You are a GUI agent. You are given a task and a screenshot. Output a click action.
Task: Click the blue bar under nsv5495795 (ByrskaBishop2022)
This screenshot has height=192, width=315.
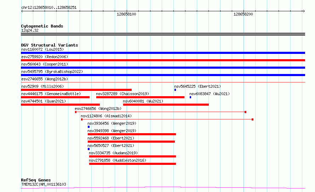click(163, 75)
